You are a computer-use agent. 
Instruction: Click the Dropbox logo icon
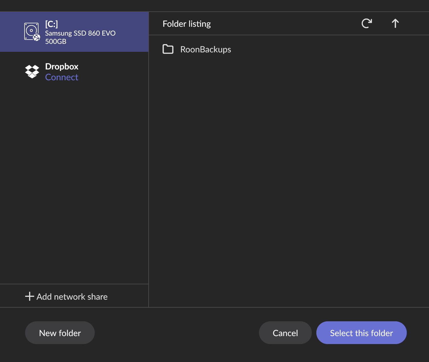point(32,71)
